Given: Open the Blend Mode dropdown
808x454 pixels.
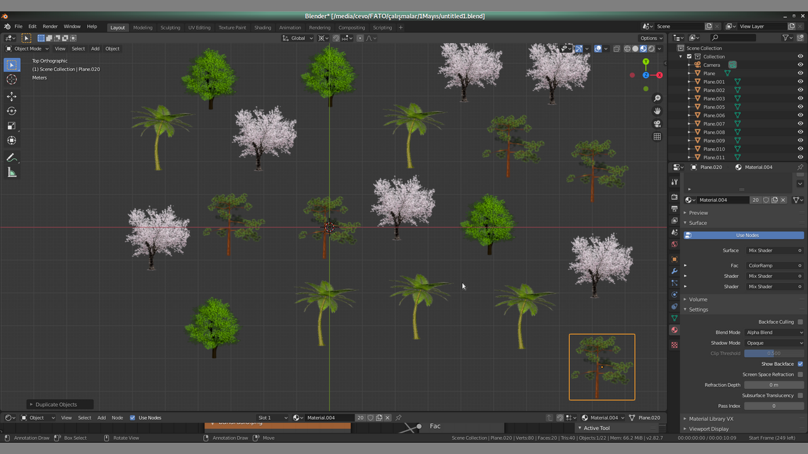Looking at the screenshot, I should coord(774,332).
